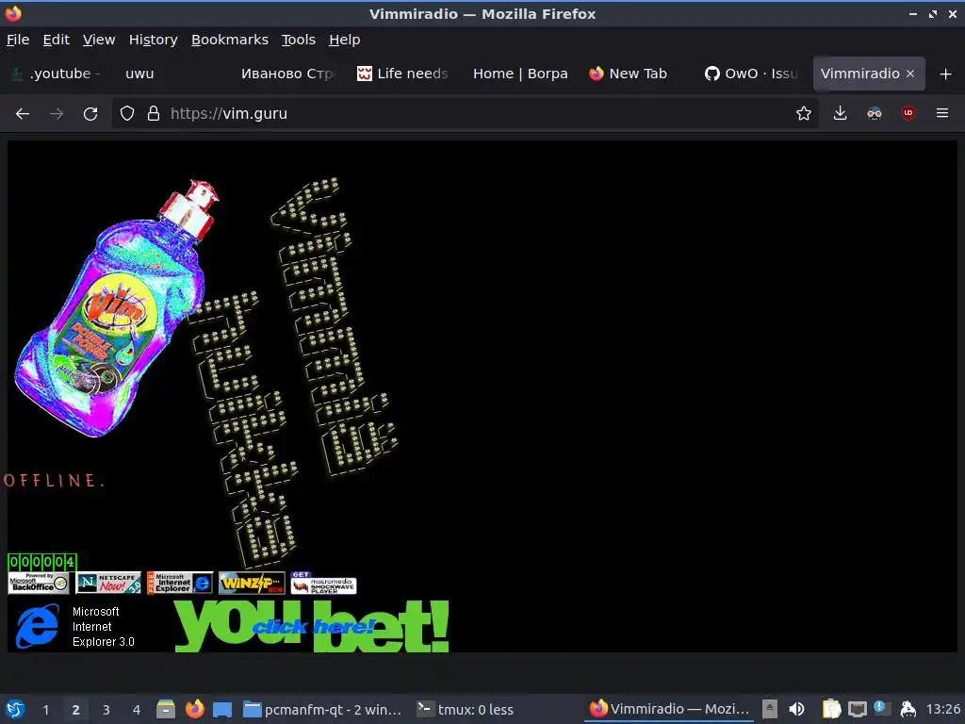Screen dimensions: 965x724
Task: Click the masked-face extension icon
Action: (x=874, y=113)
